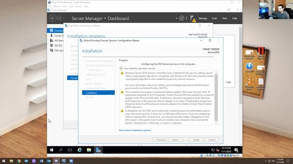Click Server Manager icon on guest taskbar

[98, 150]
